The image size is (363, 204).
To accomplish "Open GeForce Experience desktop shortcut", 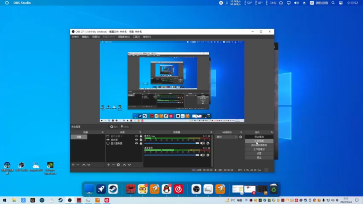I will pyautogui.click(x=50, y=168).
